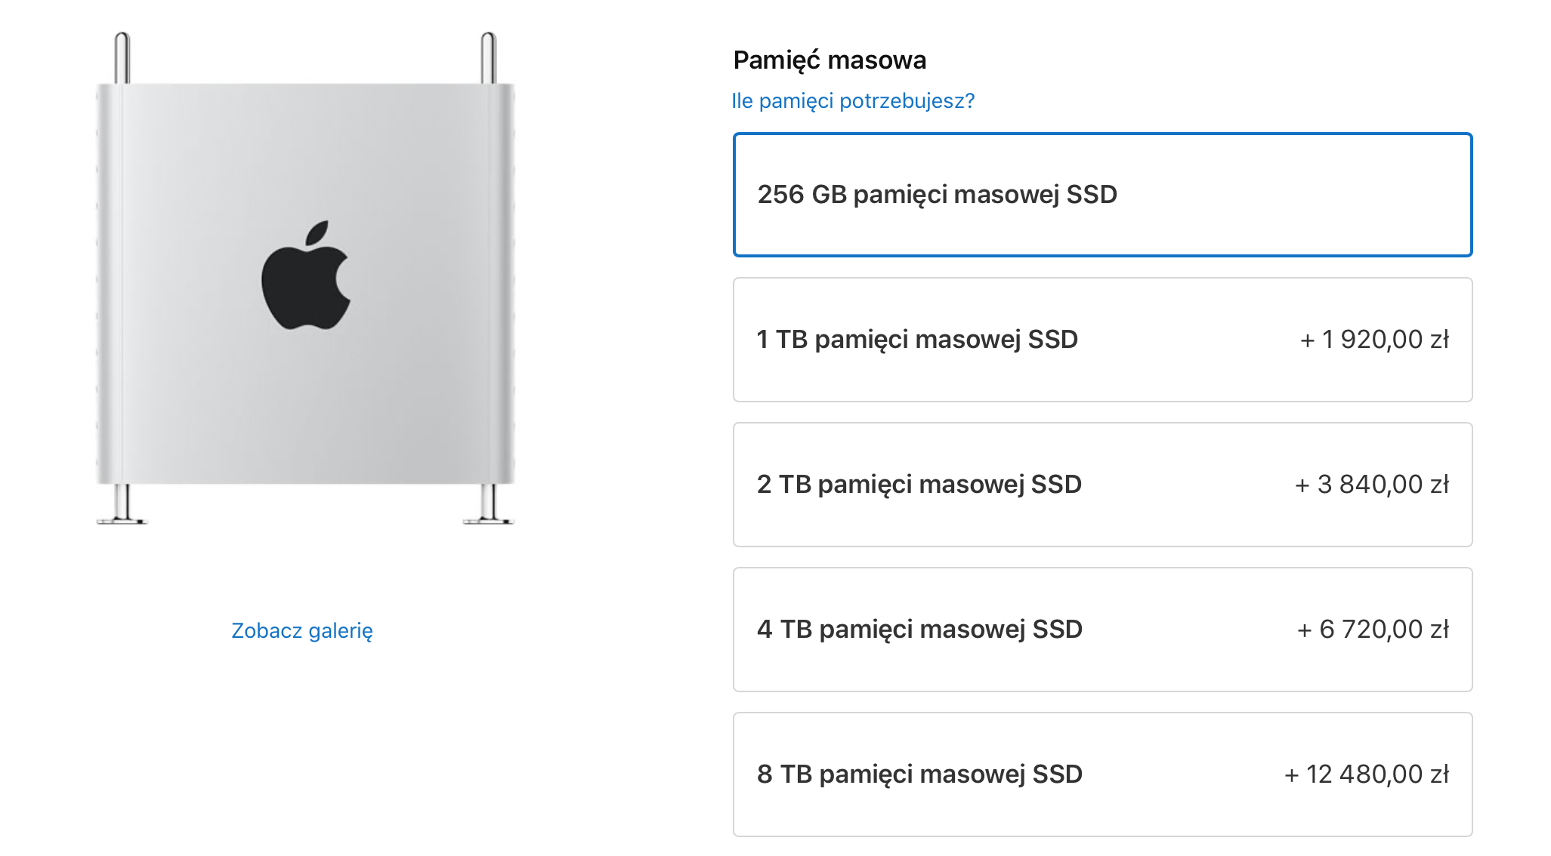Click the '+ 3 840,00 zł' price
The height and width of the screenshot is (856, 1551).
tap(1372, 485)
